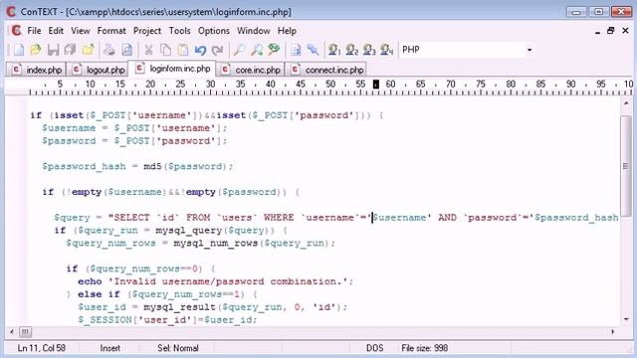Open the Options menu
Image resolution: width=637 pixels, height=358 pixels.
click(214, 31)
